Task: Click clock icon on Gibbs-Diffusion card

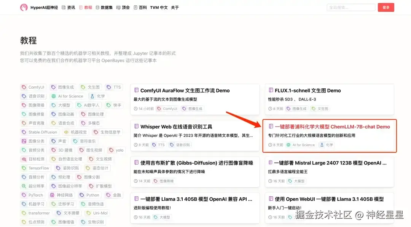Action: [x=135, y=181]
